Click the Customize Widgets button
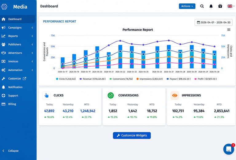This screenshot has width=236, height=160. 132,135
